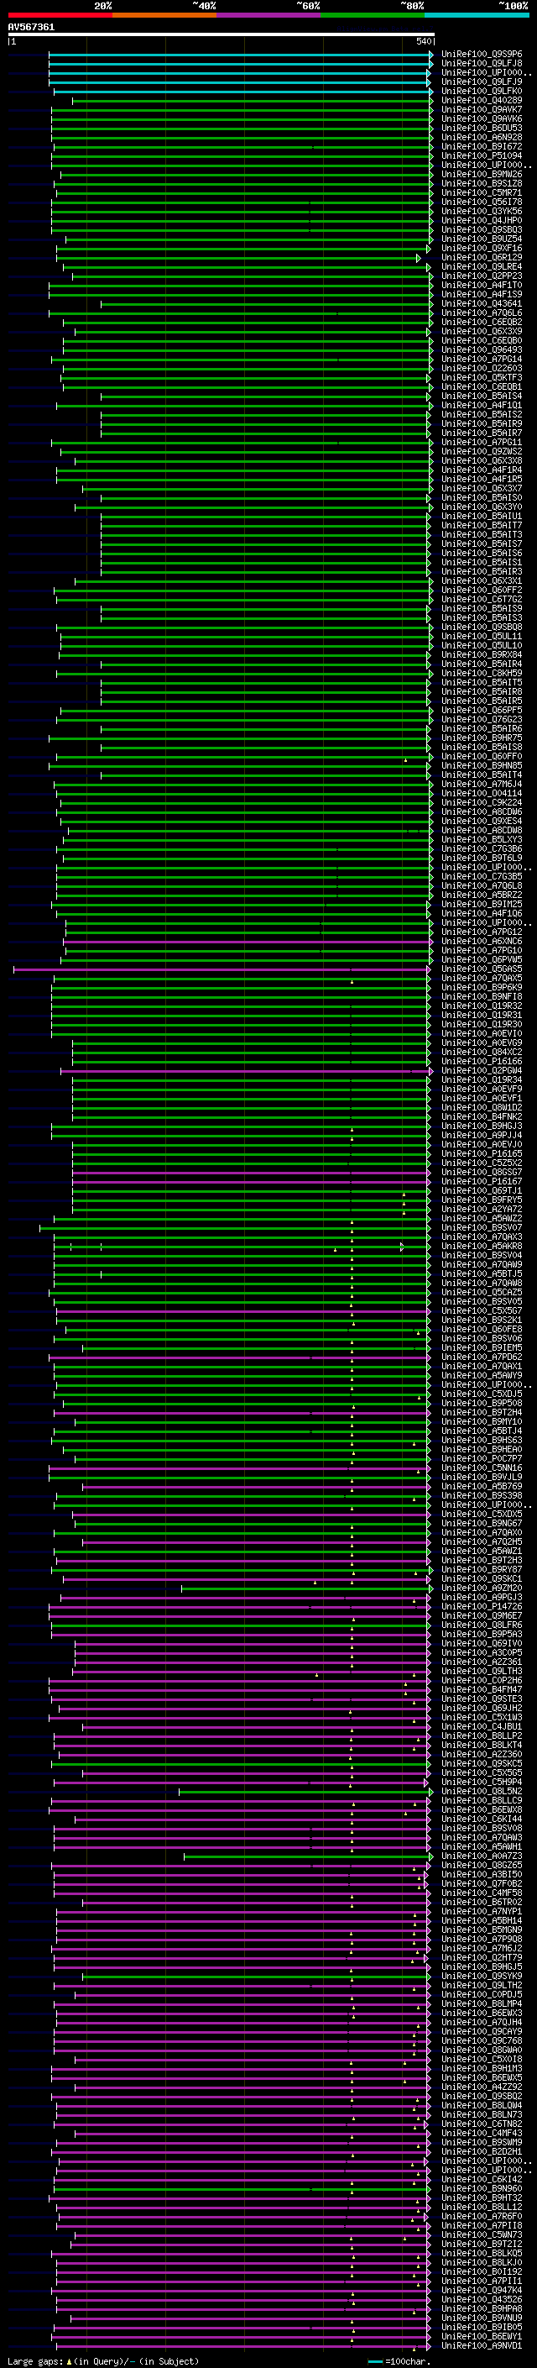Select label UniRef100_A7QAX5

(482, 978)
